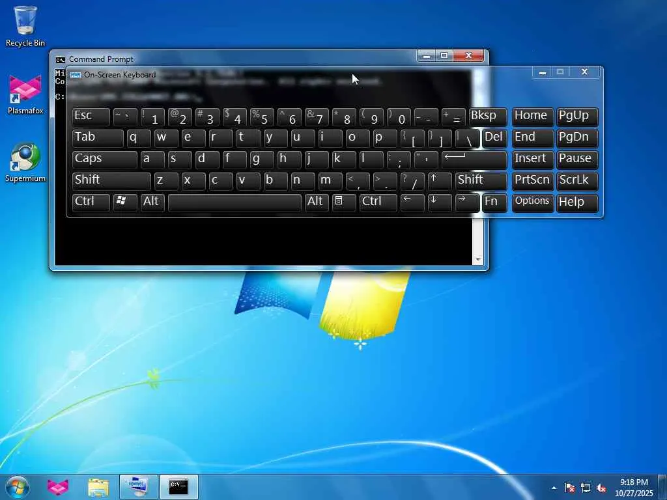Image resolution: width=667 pixels, height=500 pixels.
Task: Toggle the left Shift key
Action: [x=111, y=182]
